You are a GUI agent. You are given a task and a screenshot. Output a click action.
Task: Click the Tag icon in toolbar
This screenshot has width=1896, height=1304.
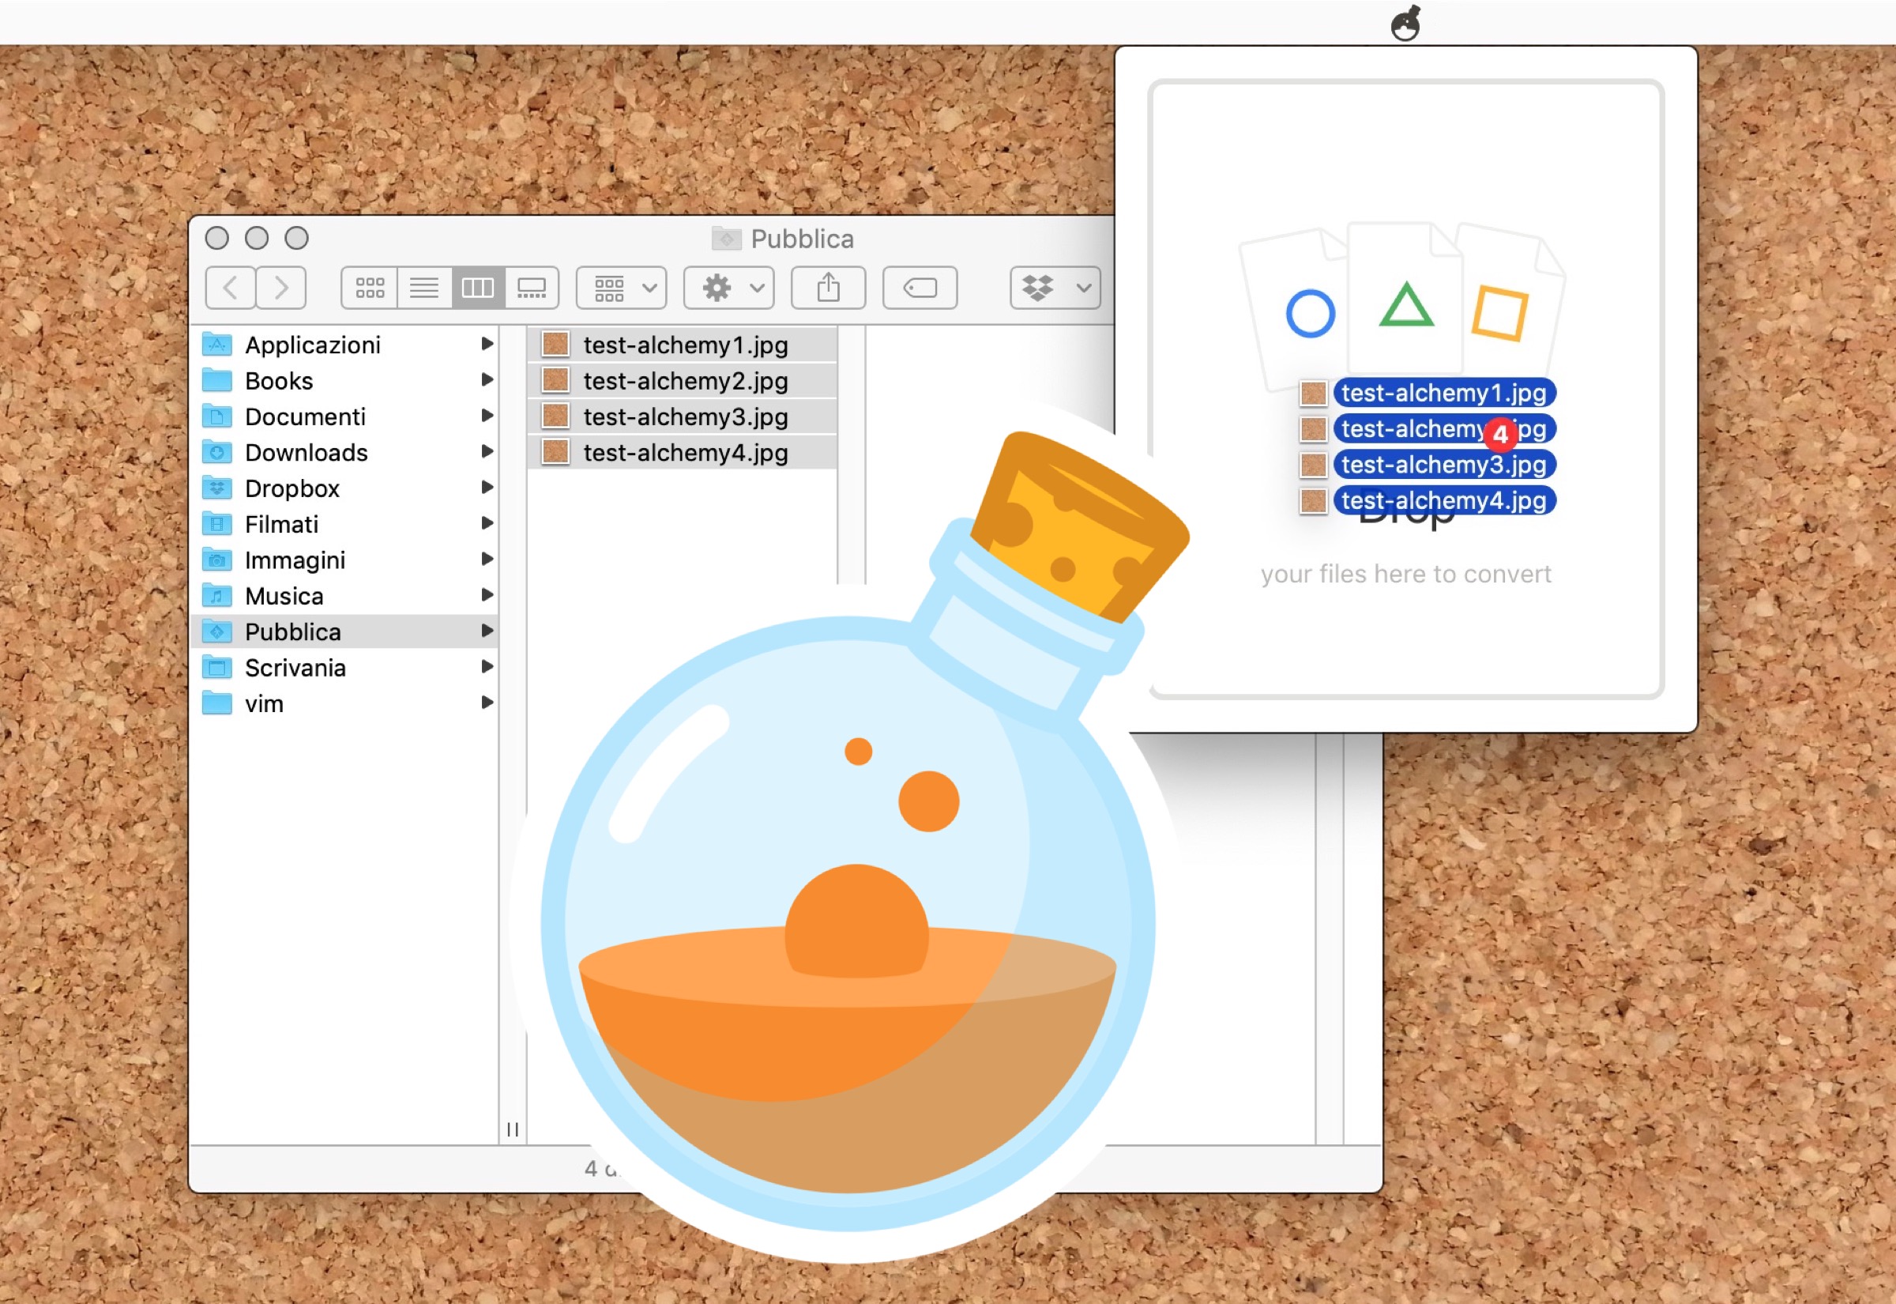click(919, 288)
